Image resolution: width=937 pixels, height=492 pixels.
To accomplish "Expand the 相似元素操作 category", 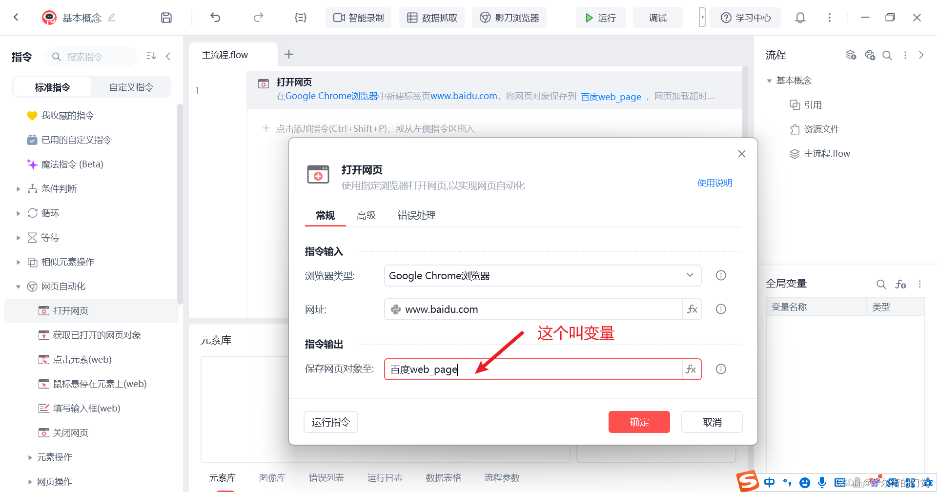I will coord(18,262).
